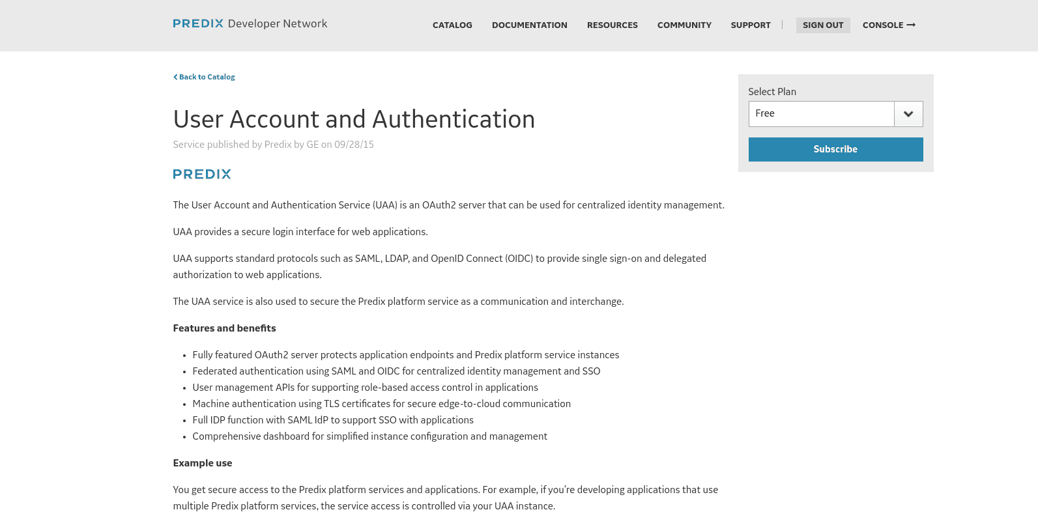The width and height of the screenshot is (1038, 512).
Task: Click paragraph 'The UAA service is also used'
Action: click(398, 302)
